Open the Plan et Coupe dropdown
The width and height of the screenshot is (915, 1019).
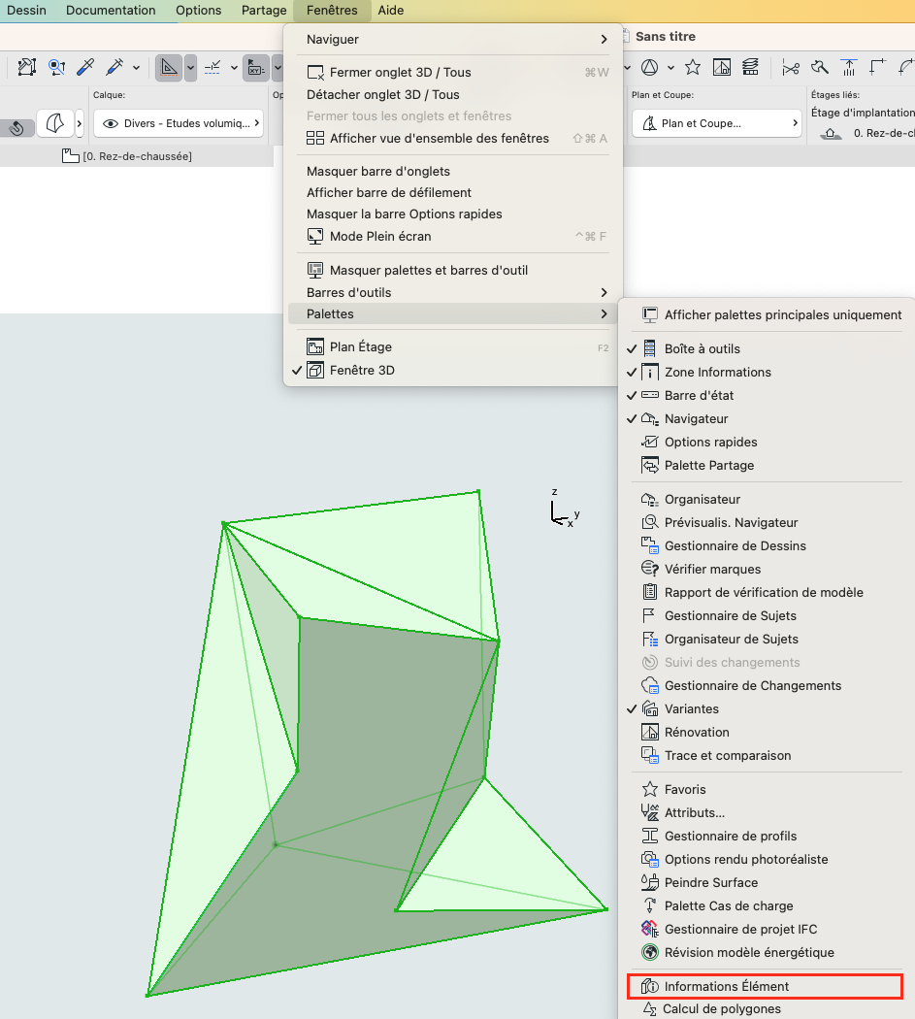pyautogui.click(x=717, y=123)
